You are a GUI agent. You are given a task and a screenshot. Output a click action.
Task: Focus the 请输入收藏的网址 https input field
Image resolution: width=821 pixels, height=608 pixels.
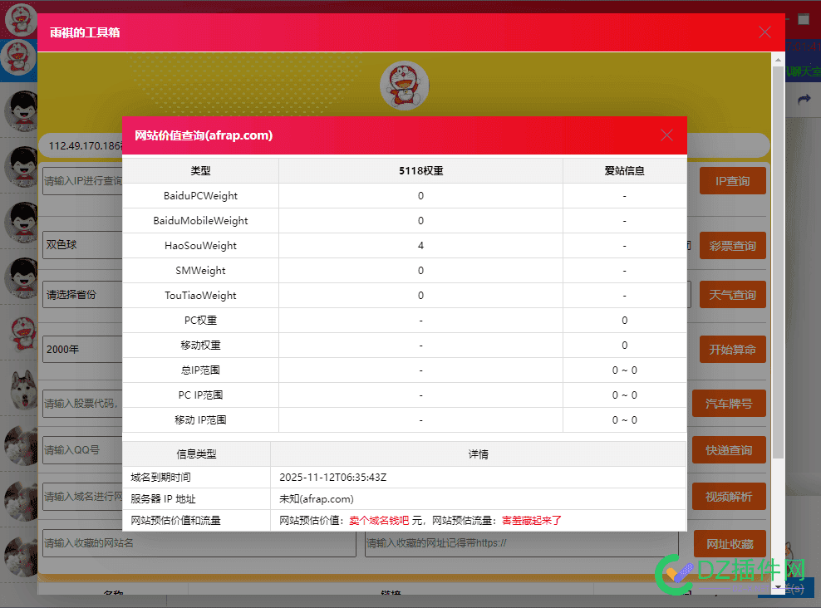point(522,543)
